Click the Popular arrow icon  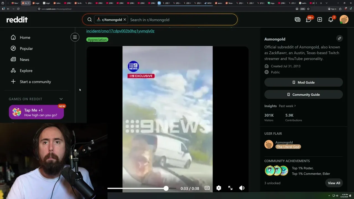pyautogui.click(x=13, y=48)
